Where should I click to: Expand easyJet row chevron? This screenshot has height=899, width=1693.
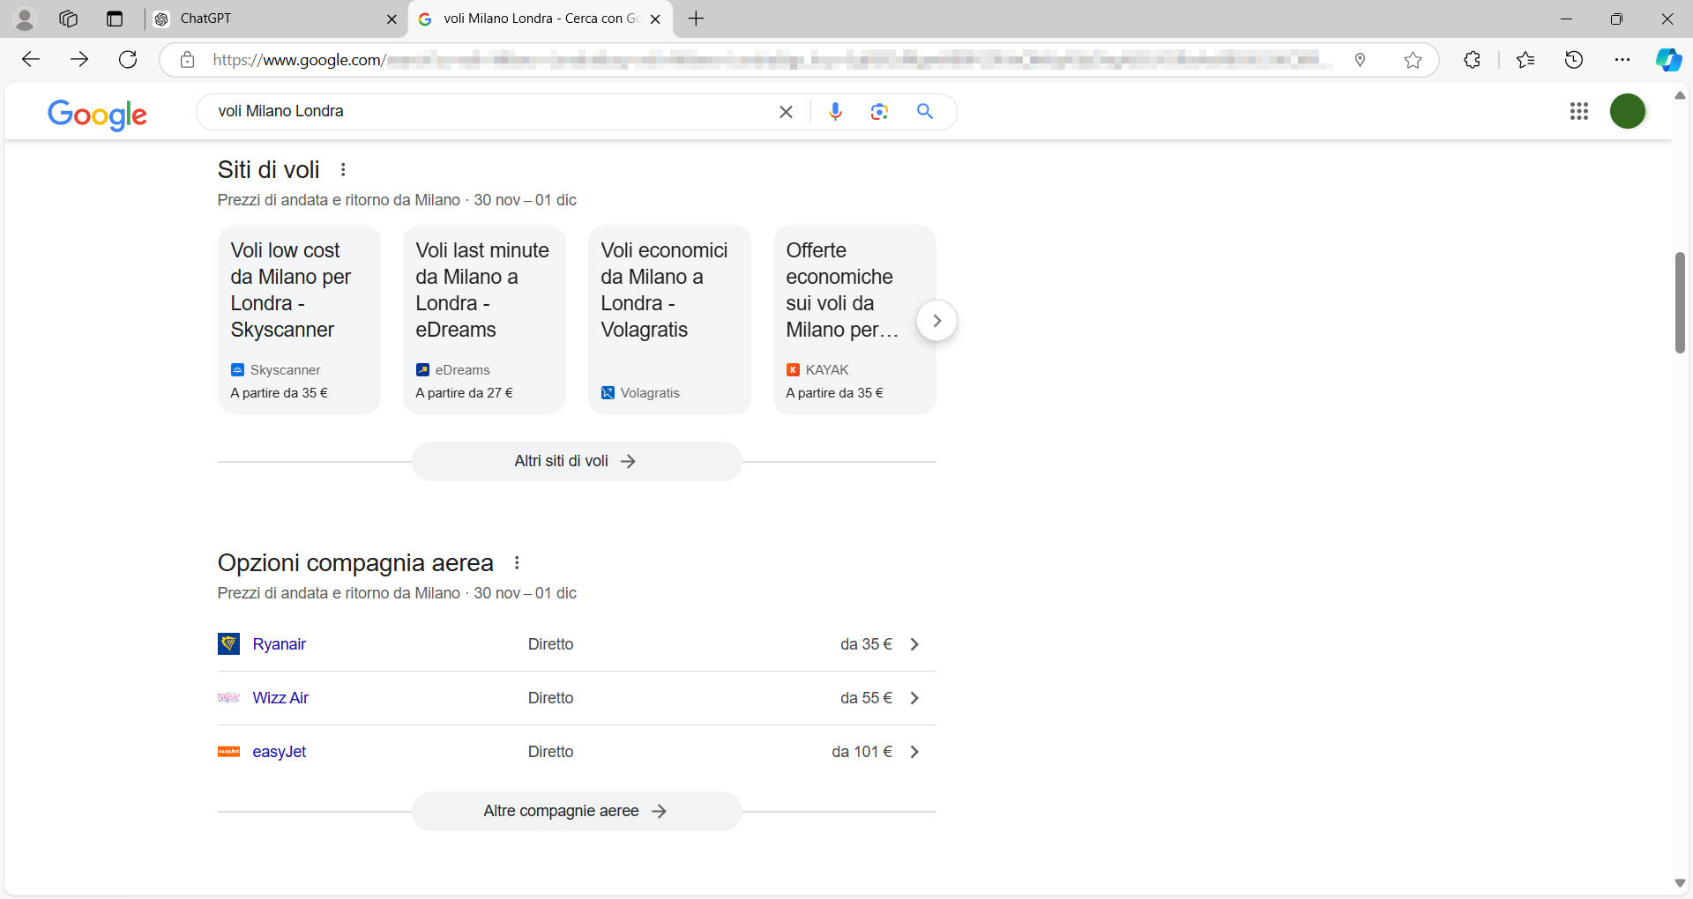914,752
